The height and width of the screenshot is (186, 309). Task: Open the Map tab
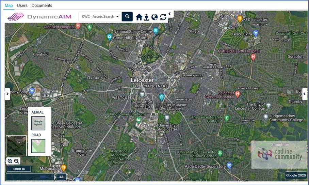coord(9,5)
